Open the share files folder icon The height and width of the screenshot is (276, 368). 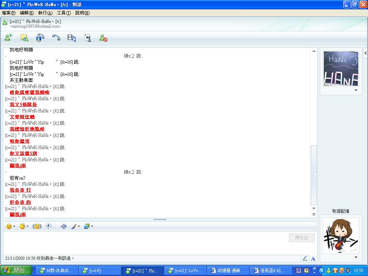[x=24, y=37]
